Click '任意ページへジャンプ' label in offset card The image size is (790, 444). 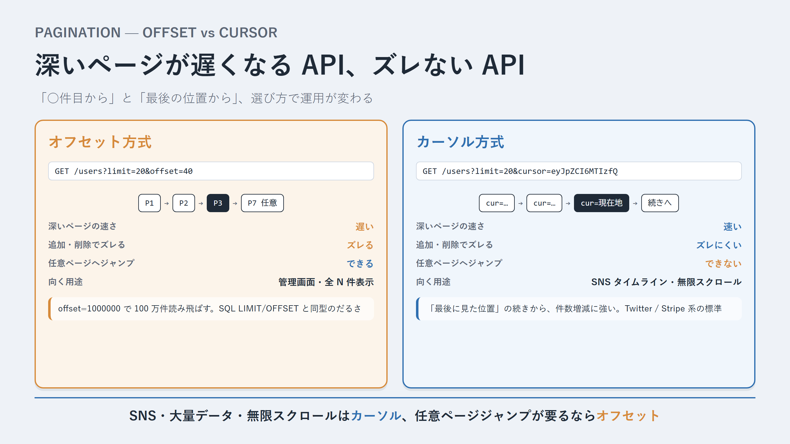(91, 263)
